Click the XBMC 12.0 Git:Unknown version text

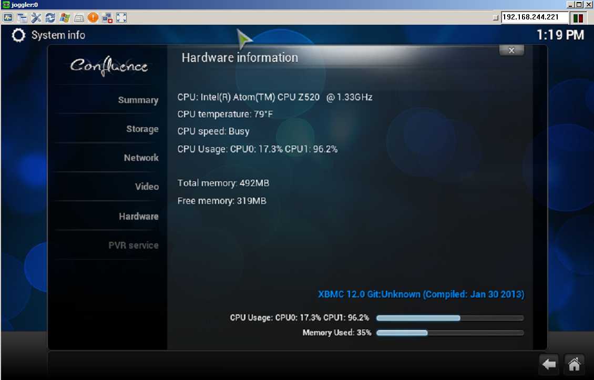pyautogui.click(x=421, y=294)
